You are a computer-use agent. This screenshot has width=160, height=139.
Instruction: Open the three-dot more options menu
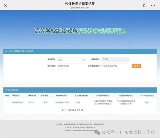point(153,5)
